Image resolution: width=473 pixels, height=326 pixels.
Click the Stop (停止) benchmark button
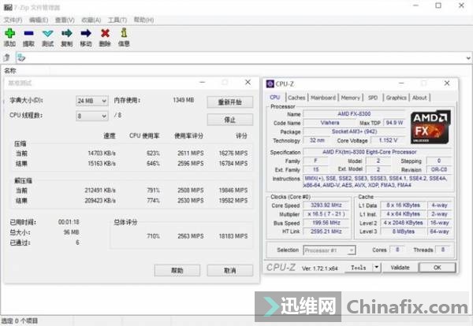pyautogui.click(x=230, y=120)
